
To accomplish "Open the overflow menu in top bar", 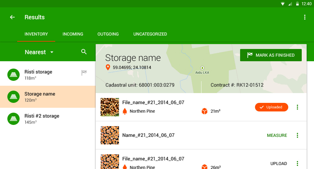I will tap(304, 17).
